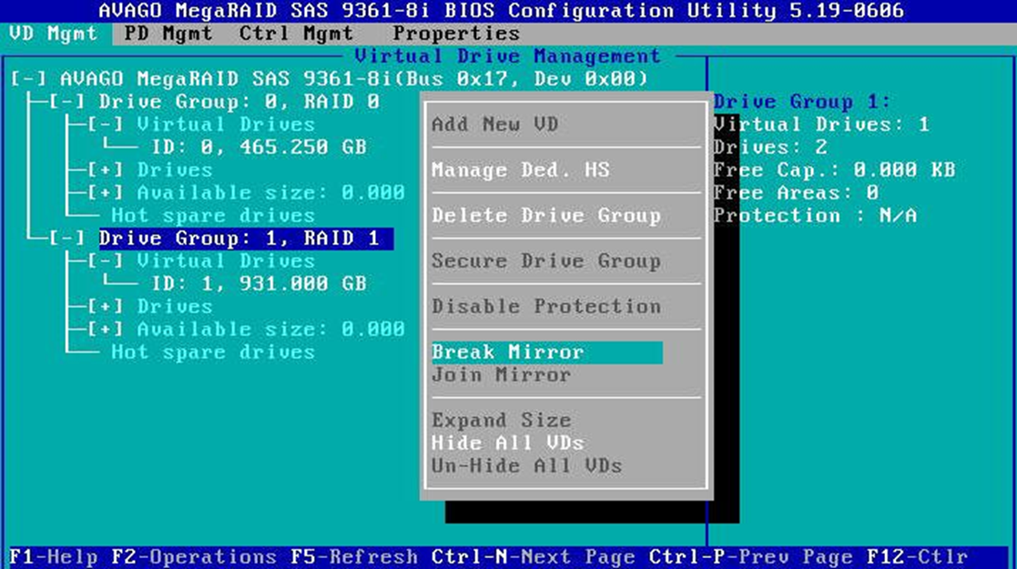Expand Available size under Drive Group 0
This screenshot has width=1017, height=569.
tap(105, 193)
